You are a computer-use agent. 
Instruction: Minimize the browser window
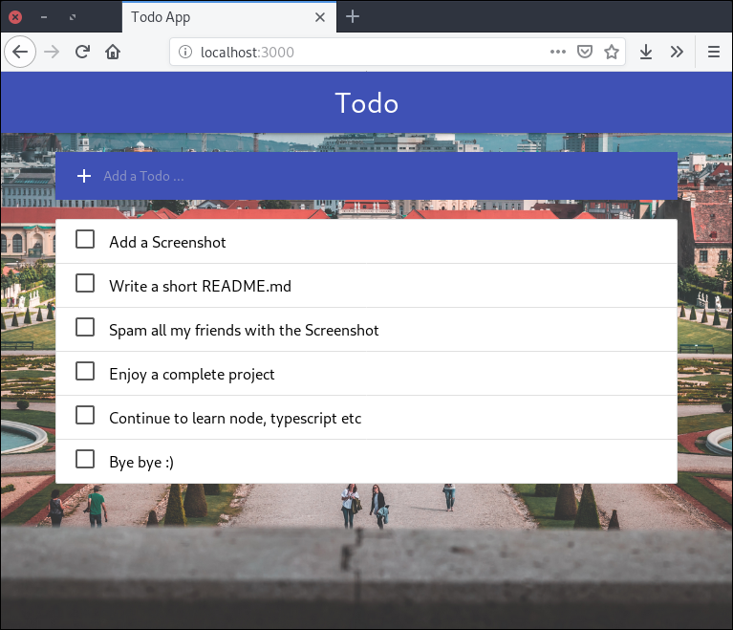click(x=44, y=17)
